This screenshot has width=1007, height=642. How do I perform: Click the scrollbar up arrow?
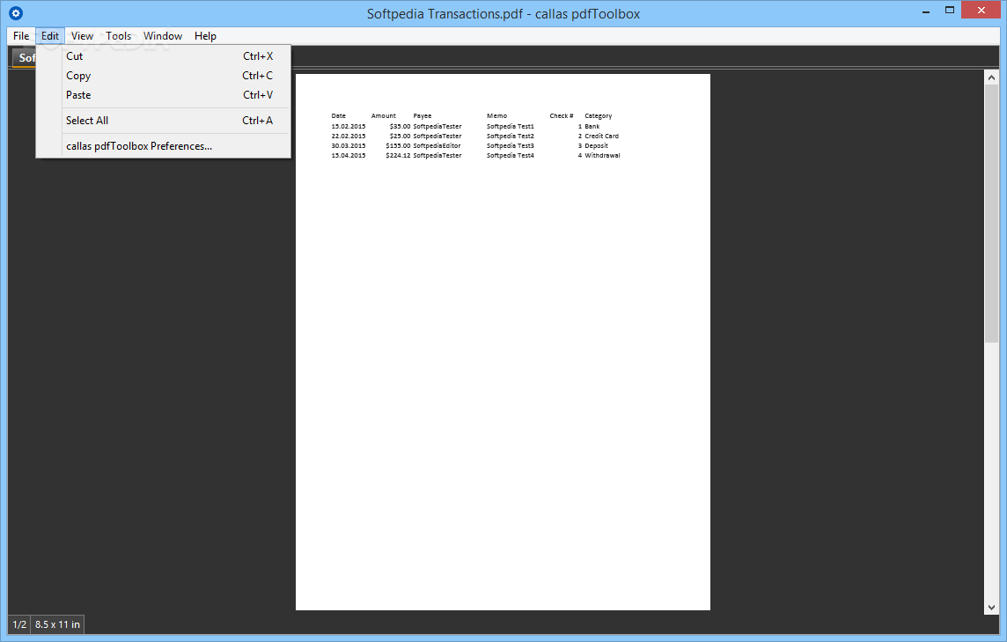pos(991,77)
